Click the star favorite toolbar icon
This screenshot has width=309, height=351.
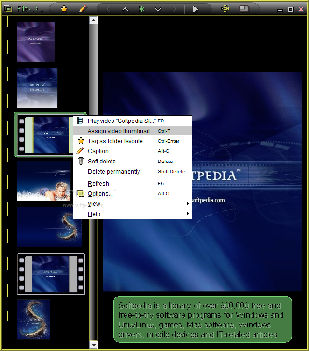[64, 9]
